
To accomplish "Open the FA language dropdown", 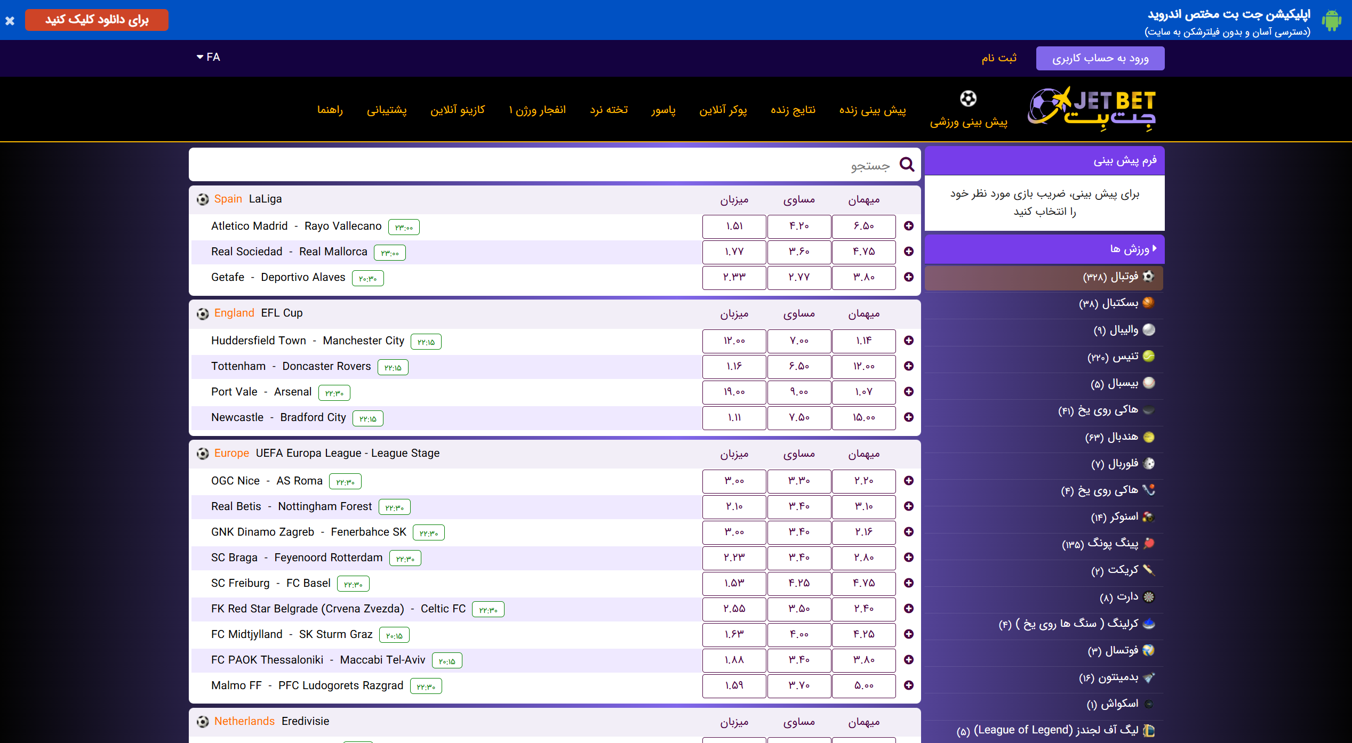I will point(208,57).
